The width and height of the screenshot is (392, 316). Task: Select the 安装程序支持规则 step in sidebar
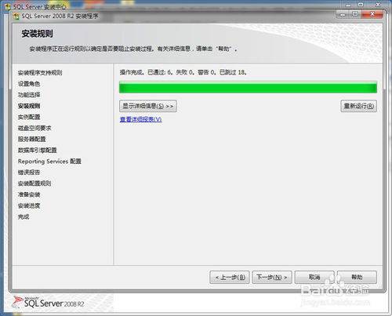point(40,73)
